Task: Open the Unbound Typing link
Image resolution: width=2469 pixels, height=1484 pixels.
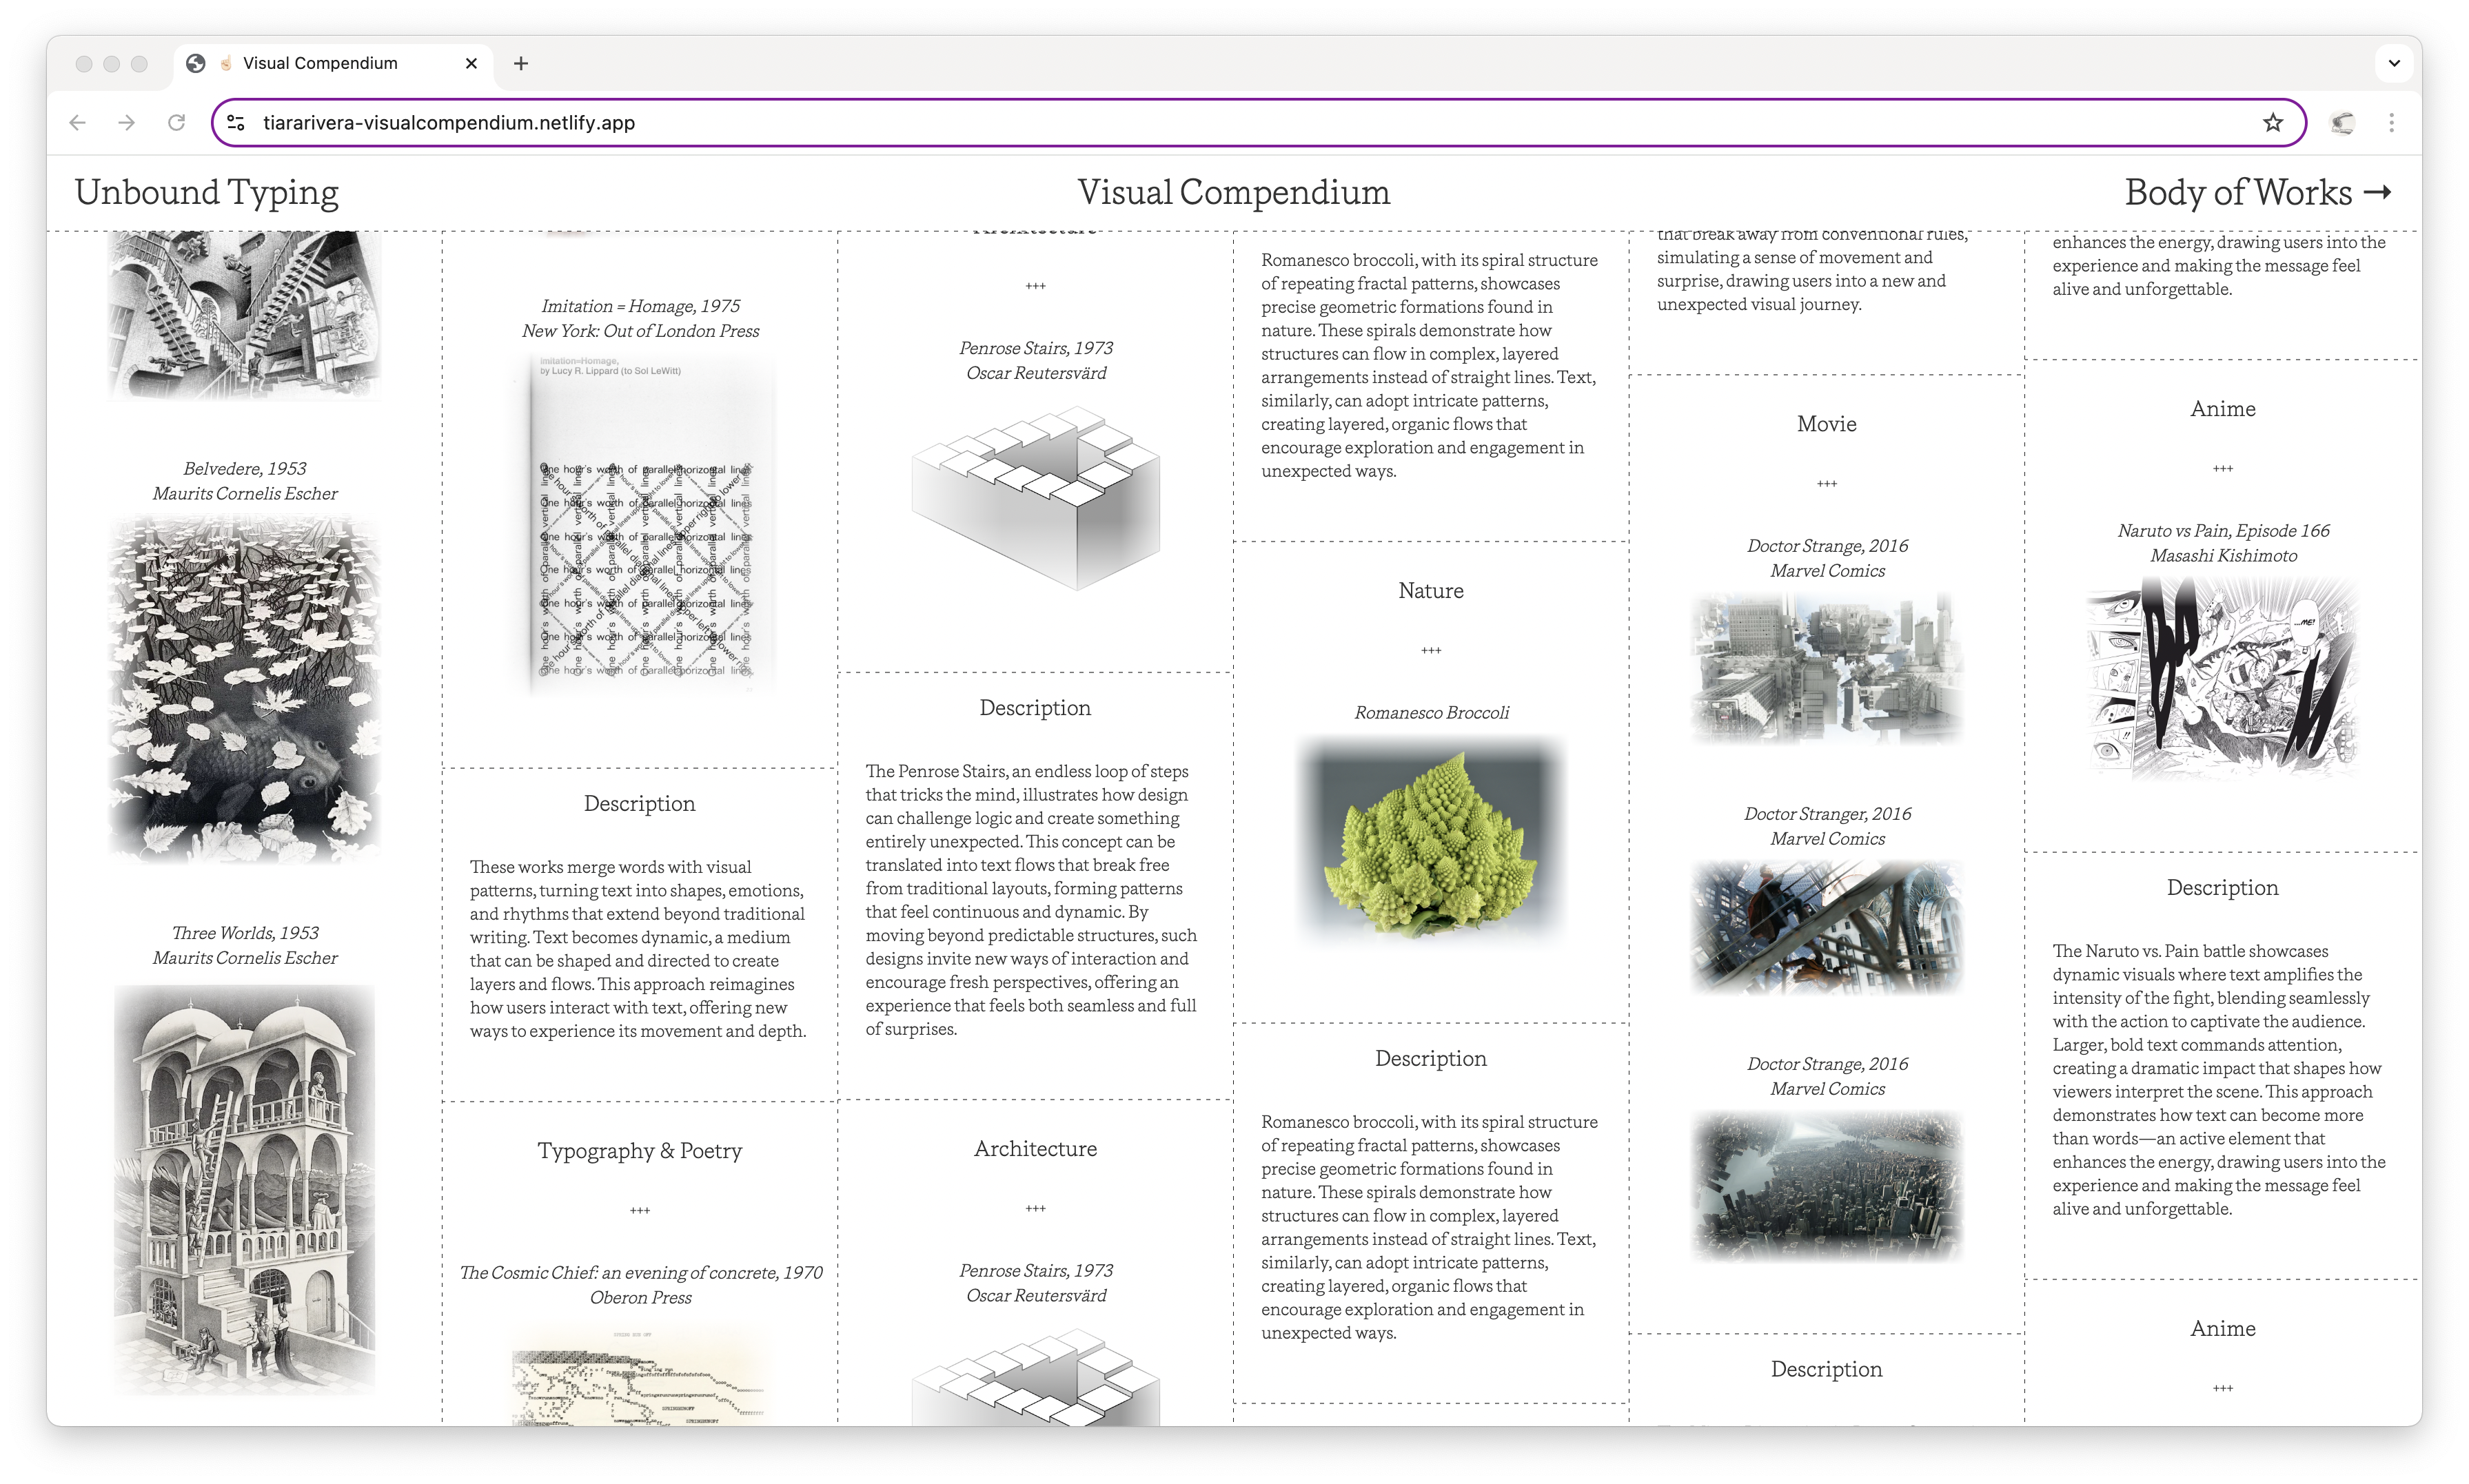Action: click(x=207, y=192)
